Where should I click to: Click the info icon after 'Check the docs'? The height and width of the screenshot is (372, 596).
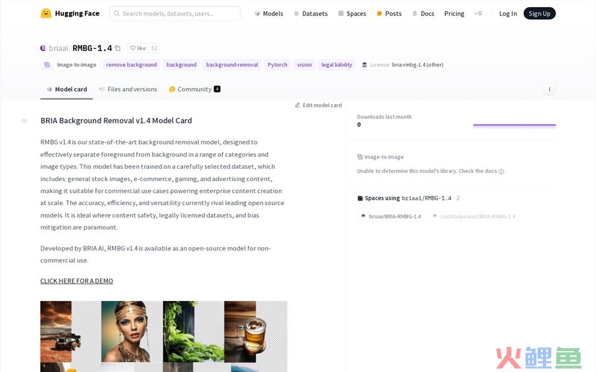click(x=501, y=172)
